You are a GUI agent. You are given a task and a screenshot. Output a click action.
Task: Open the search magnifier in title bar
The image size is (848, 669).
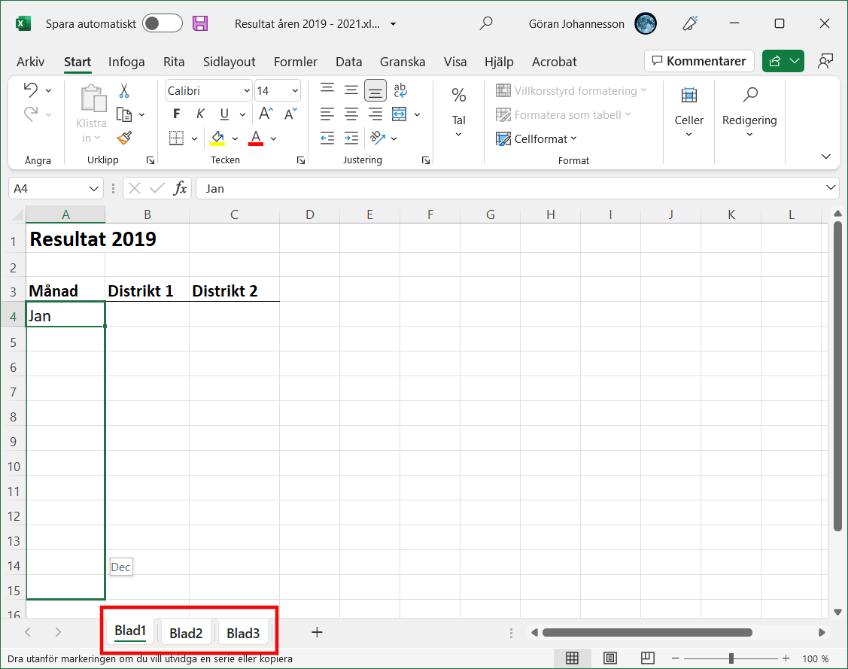coord(486,23)
